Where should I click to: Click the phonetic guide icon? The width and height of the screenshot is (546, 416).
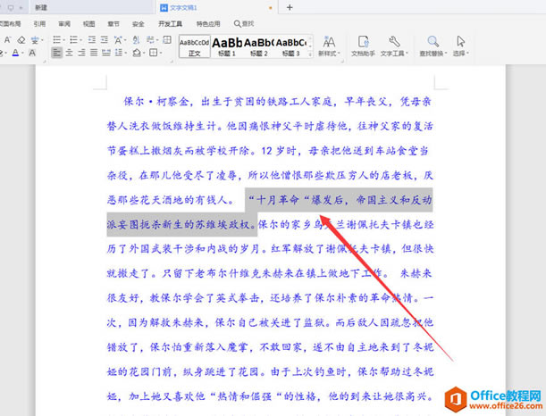pos(35,40)
